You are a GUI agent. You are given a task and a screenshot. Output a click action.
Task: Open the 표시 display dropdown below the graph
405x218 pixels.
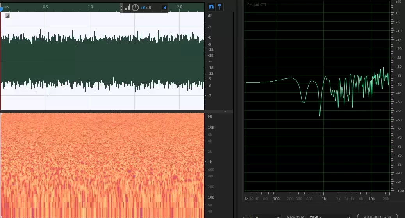click(267, 216)
